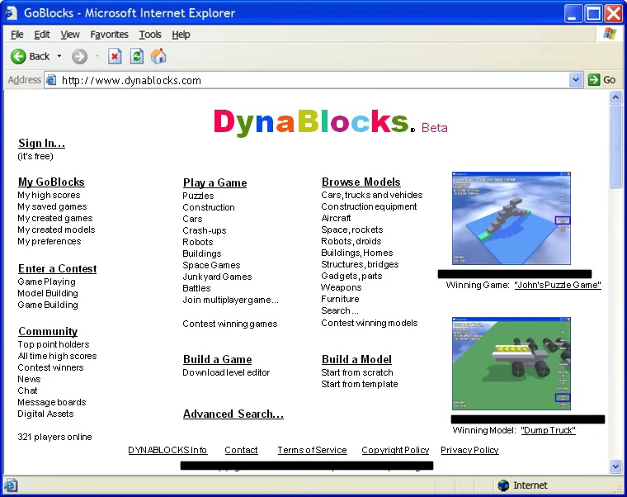Click the scrollbar down arrow
The image size is (627, 497).
tap(615, 466)
